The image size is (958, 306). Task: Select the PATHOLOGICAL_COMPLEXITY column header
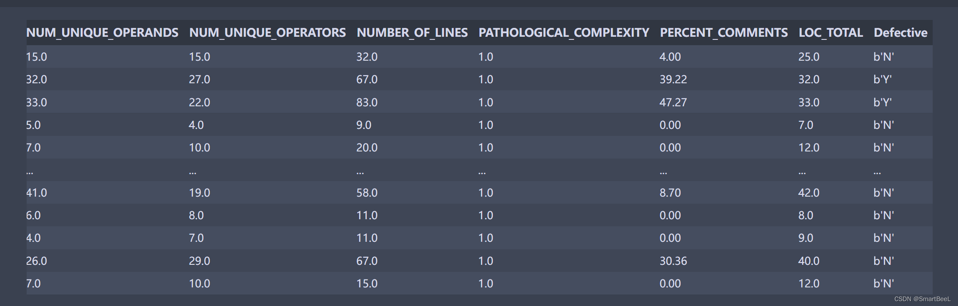pyautogui.click(x=564, y=33)
